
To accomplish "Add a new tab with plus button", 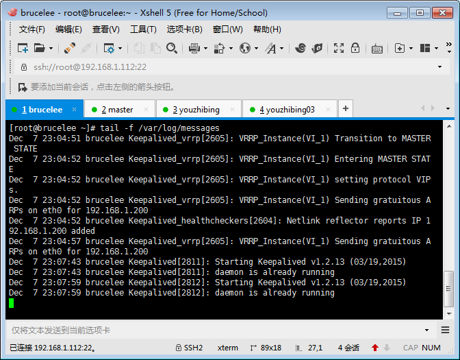I will tap(346, 108).
